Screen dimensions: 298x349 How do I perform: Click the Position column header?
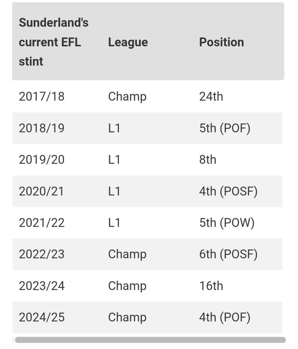click(x=222, y=42)
